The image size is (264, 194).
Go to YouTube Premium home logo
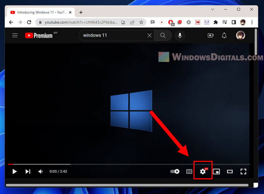coord(38,35)
